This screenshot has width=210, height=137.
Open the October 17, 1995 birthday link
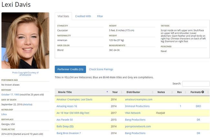pos(10,95)
